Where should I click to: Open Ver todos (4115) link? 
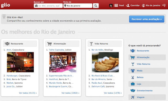click(28, 93)
